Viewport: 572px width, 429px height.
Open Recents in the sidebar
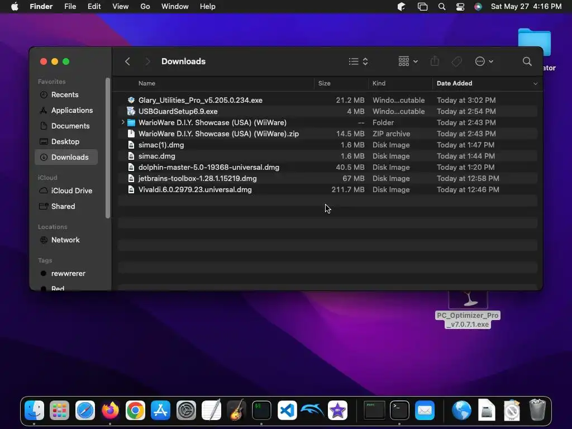(66, 94)
